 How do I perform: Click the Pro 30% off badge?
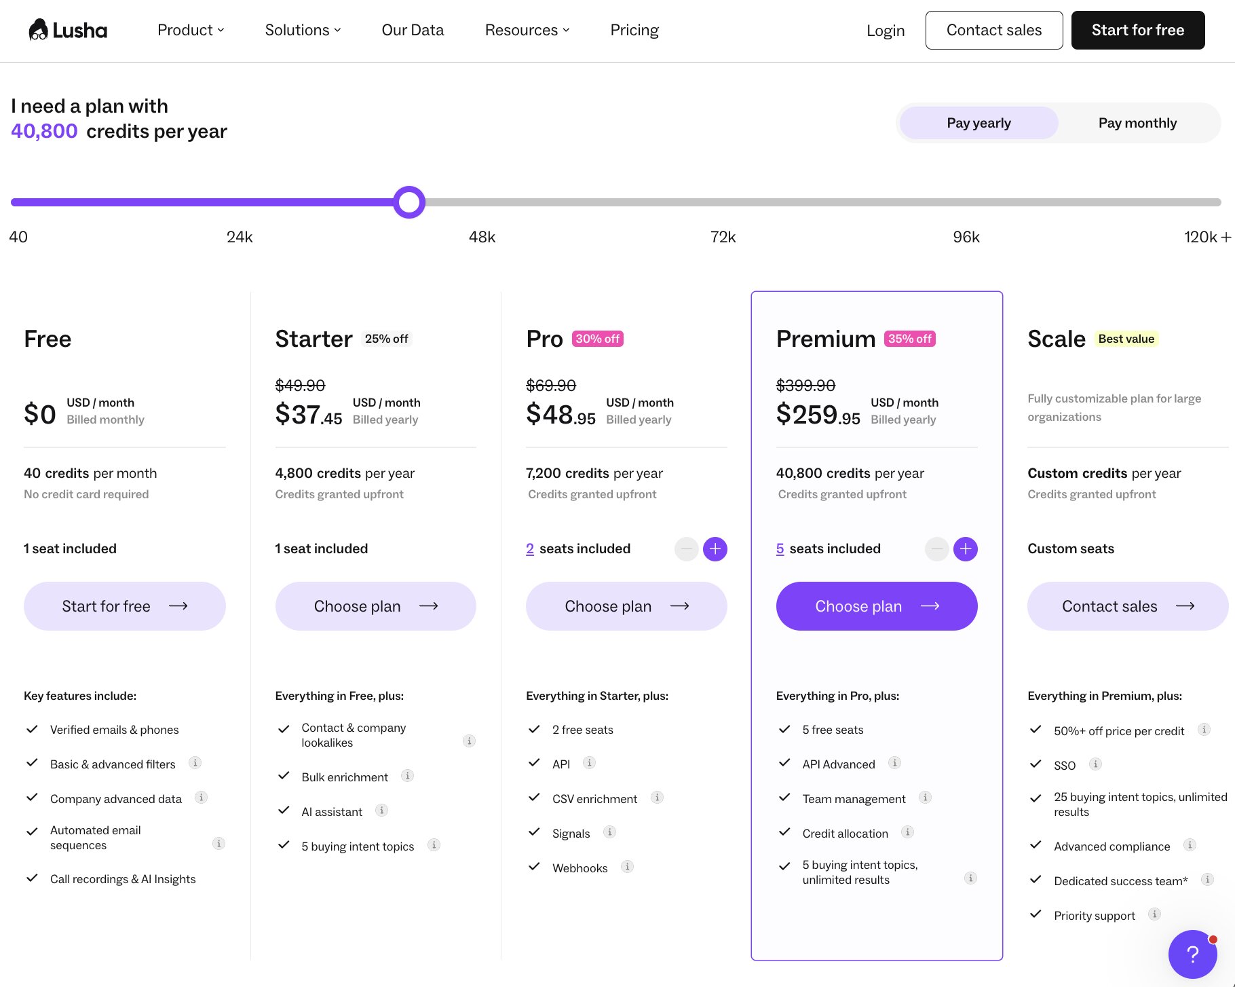(598, 339)
